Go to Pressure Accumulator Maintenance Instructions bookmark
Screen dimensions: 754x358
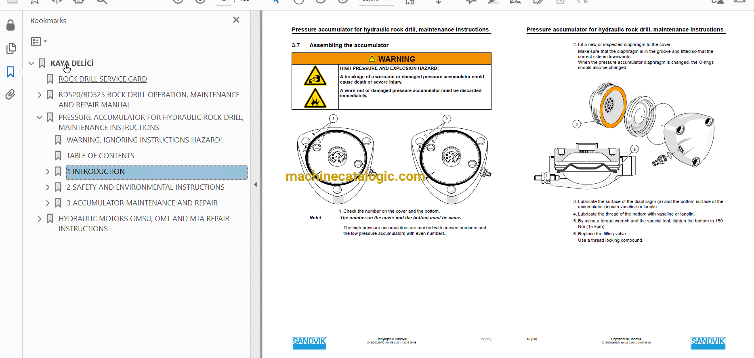point(151,122)
